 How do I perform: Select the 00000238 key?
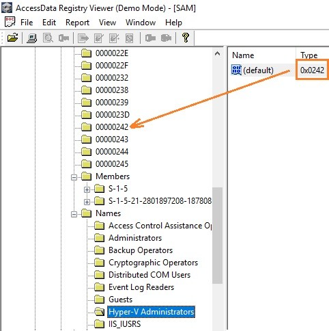(112, 90)
